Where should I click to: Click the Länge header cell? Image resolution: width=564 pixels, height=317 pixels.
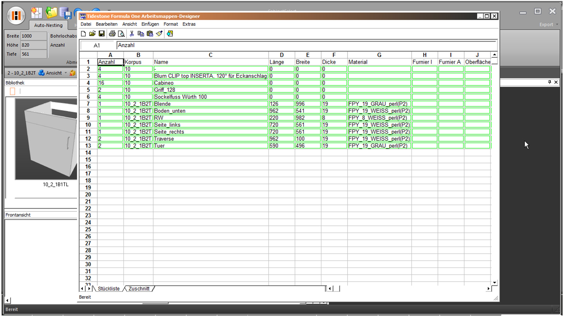(282, 62)
